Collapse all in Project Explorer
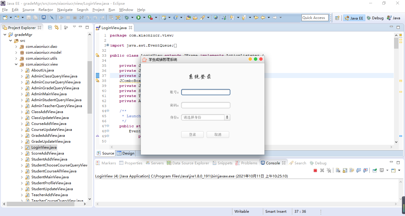The image size is (405, 216). pyautogui.click(x=50, y=27)
